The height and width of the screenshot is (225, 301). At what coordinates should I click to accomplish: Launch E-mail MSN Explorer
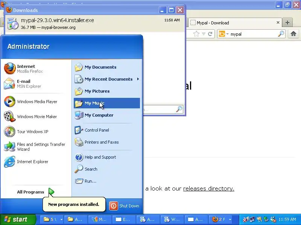(x=36, y=84)
